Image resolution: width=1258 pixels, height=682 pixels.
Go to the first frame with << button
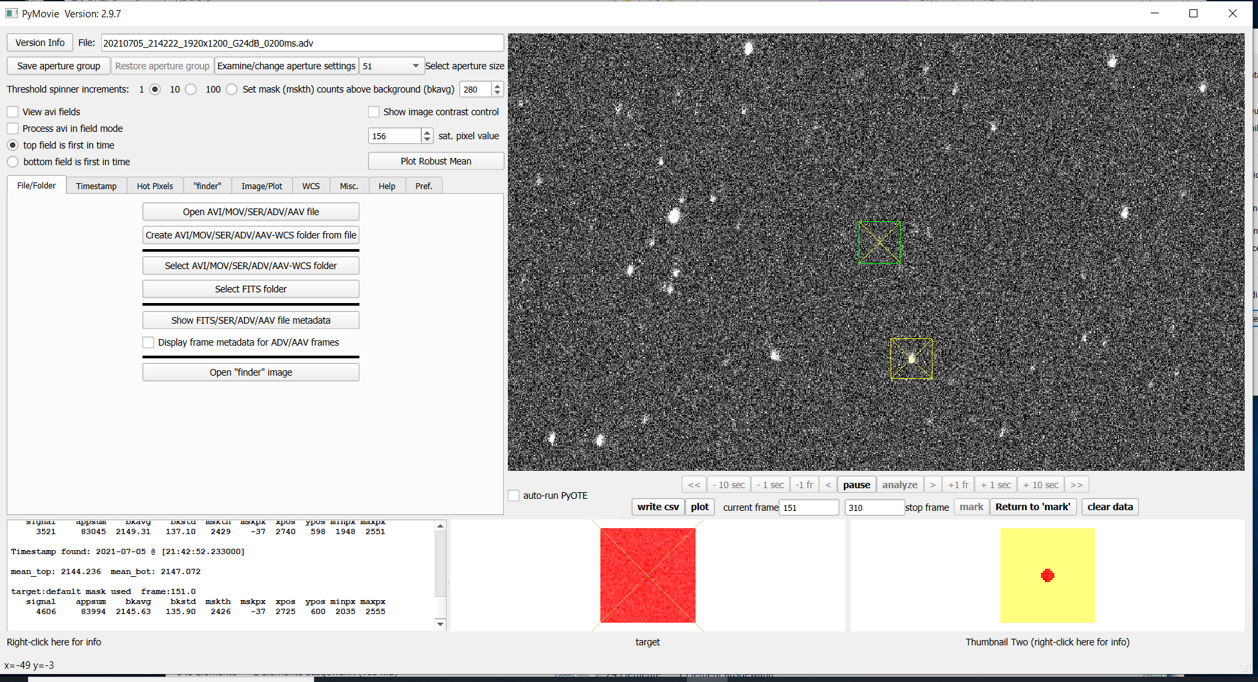(x=694, y=485)
